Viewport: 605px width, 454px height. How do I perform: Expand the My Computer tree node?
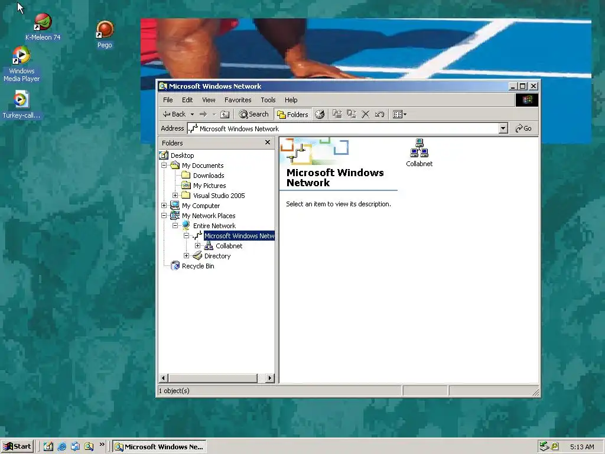[x=164, y=205]
